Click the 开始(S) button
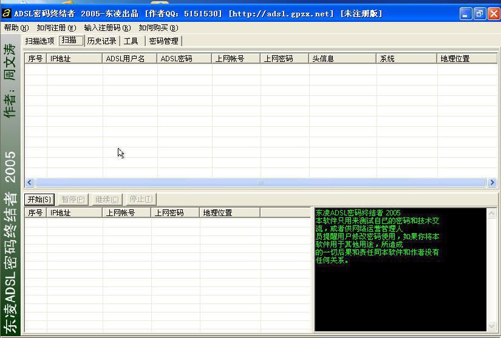This screenshot has height=338, width=501. (x=39, y=200)
